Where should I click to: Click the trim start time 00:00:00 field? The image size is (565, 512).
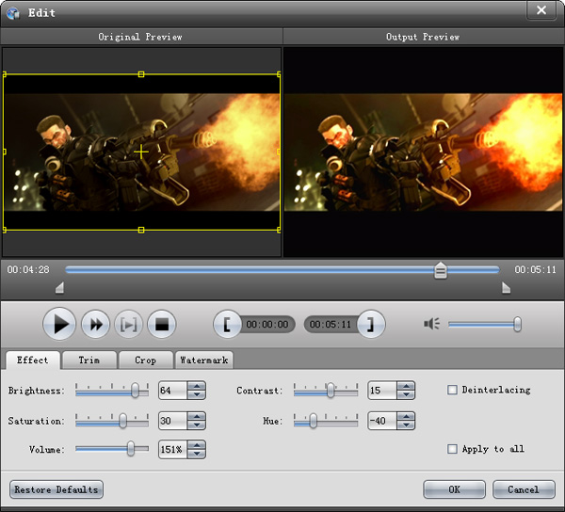tap(267, 325)
